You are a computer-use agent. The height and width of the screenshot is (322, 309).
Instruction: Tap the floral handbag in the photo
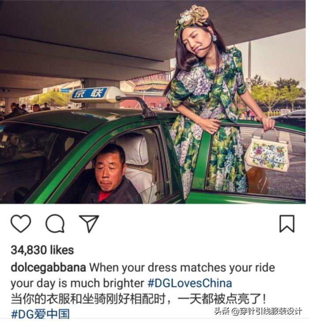(x=267, y=154)
